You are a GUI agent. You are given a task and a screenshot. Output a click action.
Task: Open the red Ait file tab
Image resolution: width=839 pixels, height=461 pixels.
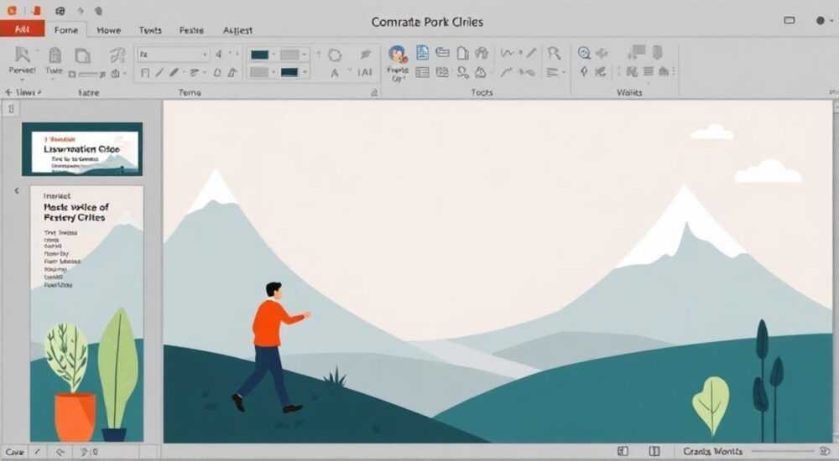[x=22, y=28]
